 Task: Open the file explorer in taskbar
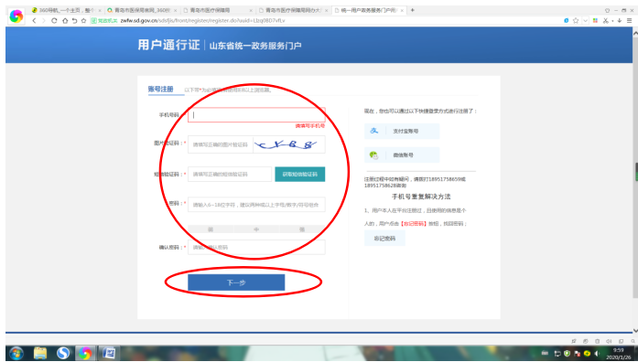(40, 353)
